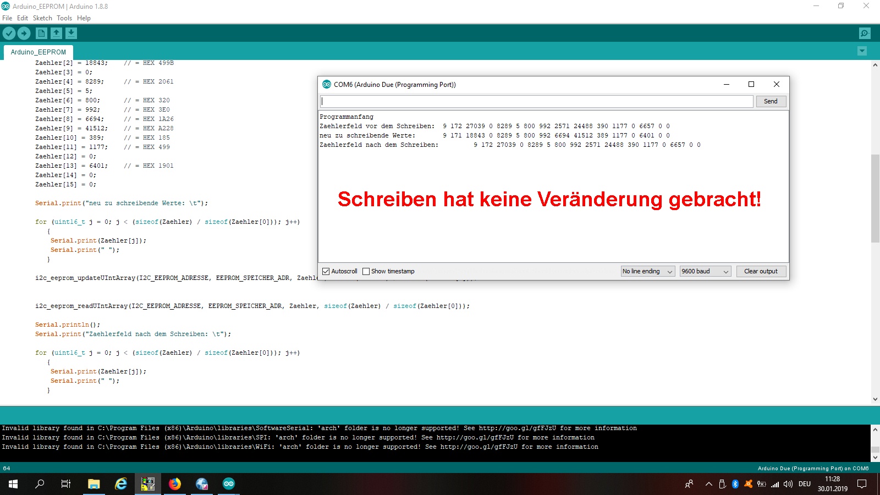
Task: Open the Tools menu
Action: (64, 18)
